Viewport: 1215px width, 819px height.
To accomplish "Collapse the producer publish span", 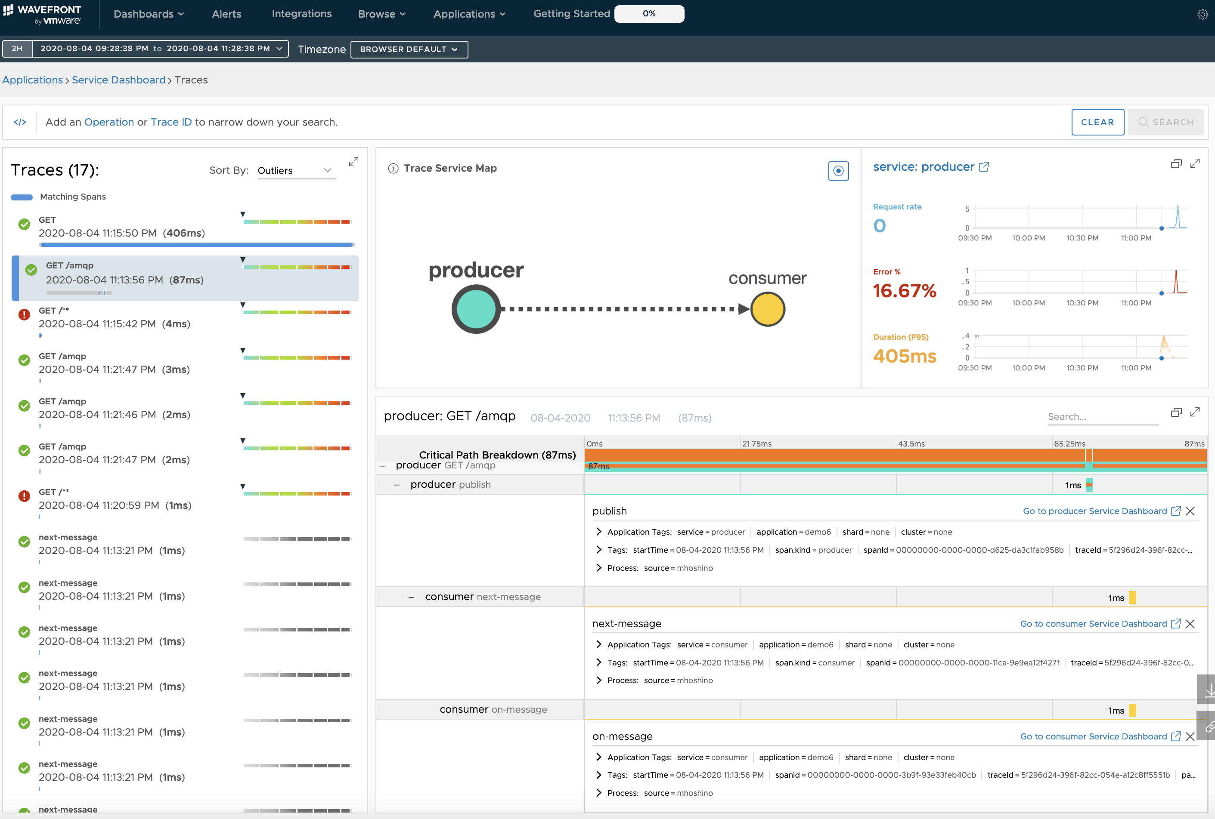I will point(397,485).
